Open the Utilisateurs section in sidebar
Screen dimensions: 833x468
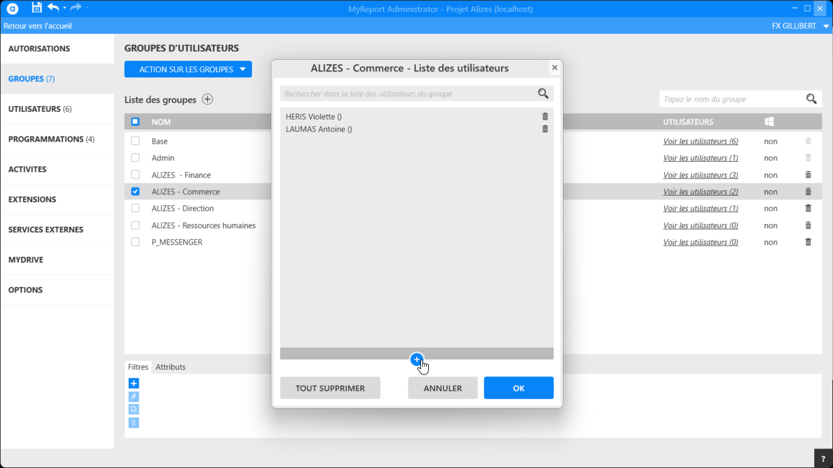[40, 109]
